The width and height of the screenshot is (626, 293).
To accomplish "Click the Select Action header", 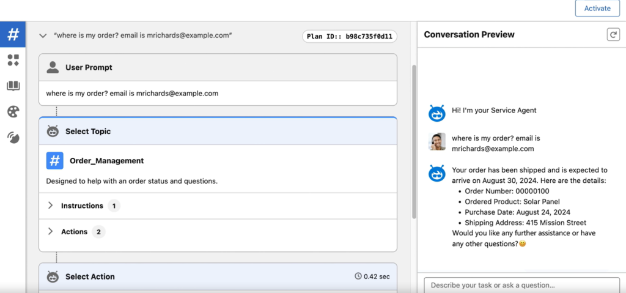I will tap(218, 276).
